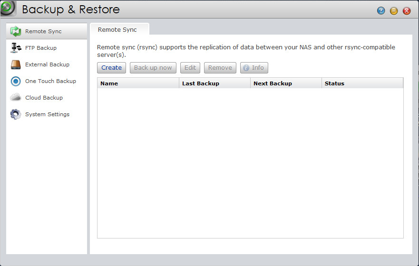This screenshot has width=419, height=266.
Task: Select the Cloud Backup cloud icon
Action: 16,98
